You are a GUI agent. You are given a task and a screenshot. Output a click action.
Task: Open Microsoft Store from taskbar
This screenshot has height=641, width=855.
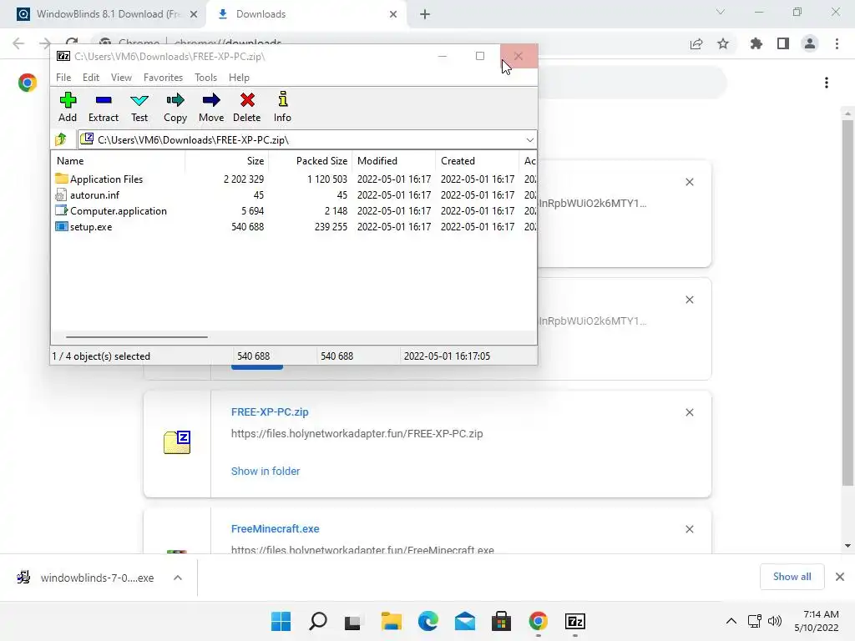pyautogui.click(x=501, y=621)
